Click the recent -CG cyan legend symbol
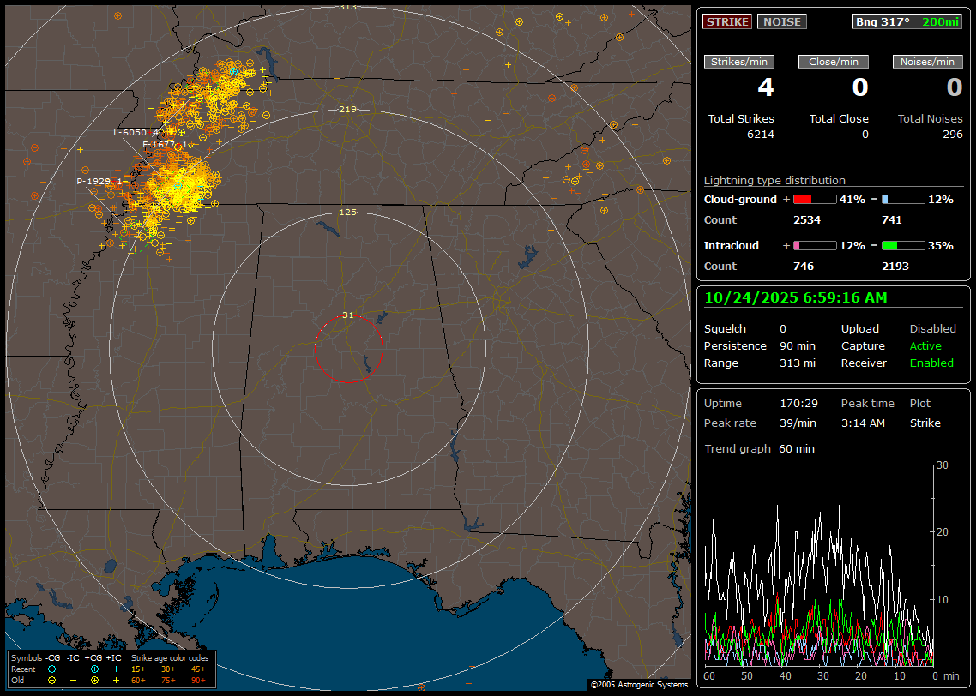This screenshot has height=696, width=976. coord(51,669)
